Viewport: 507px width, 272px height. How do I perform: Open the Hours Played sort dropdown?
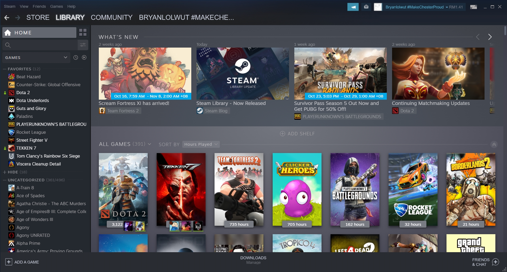point(201,144)
